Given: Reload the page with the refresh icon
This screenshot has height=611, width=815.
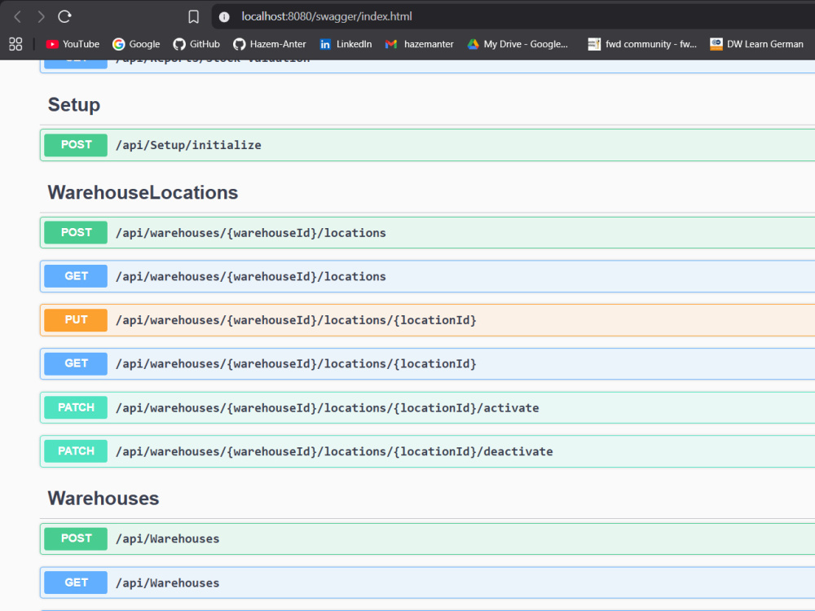Looking at the screenshot, I should coord(64,16).
